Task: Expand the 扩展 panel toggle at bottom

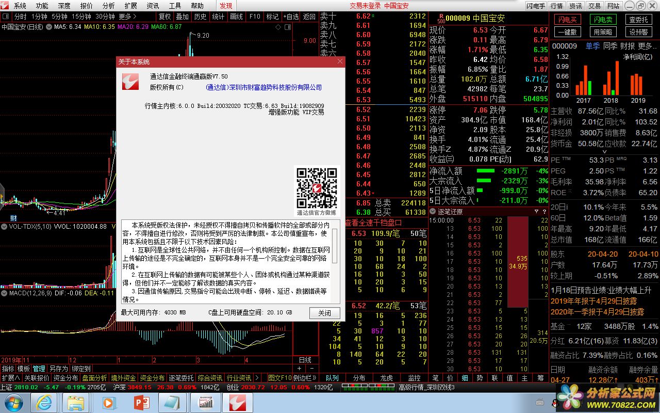Action: pos(11,378)
